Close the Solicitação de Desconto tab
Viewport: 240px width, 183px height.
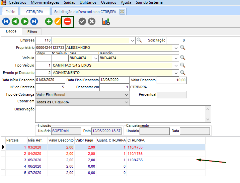[x=122, y=11]
